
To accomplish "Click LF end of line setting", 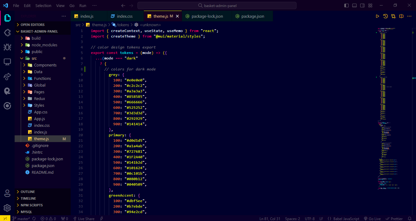I will tap(321, 219).
